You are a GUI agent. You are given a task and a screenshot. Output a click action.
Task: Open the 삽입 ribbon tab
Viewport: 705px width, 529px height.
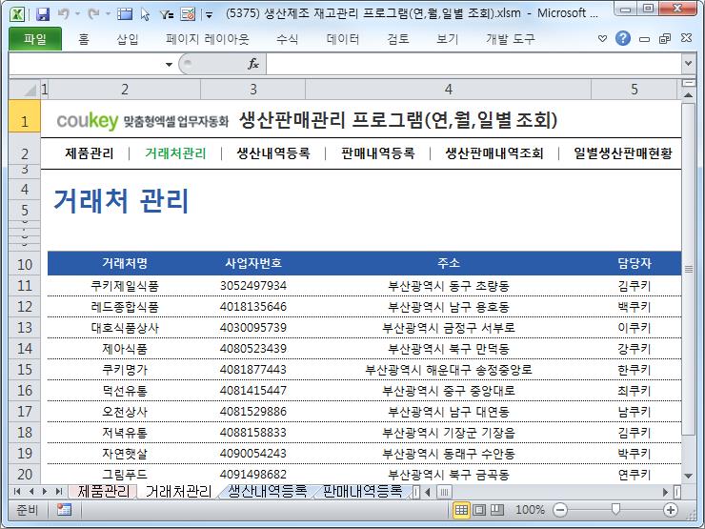click(x=128, y=39)
